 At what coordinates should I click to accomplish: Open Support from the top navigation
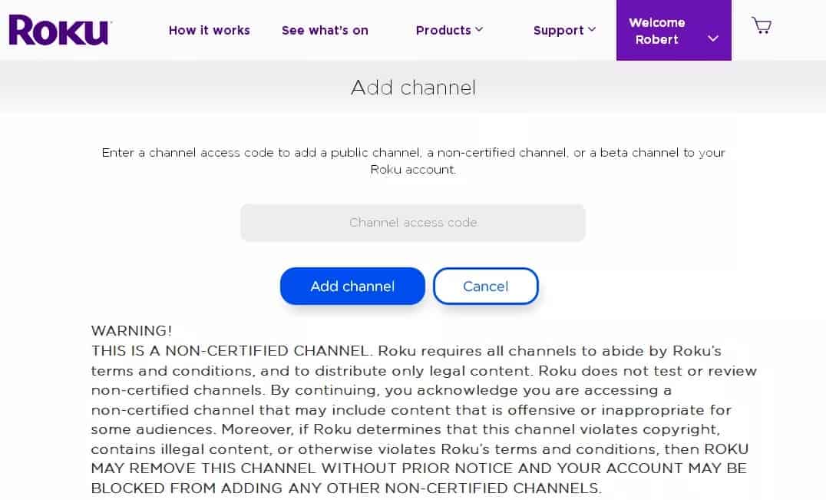tap(559, 30)
